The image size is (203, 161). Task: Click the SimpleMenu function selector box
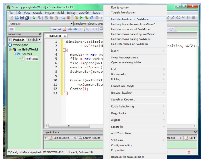[89, 24]
